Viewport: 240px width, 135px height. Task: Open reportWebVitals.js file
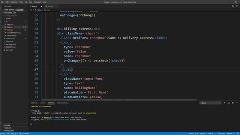[x=14, y=33]
